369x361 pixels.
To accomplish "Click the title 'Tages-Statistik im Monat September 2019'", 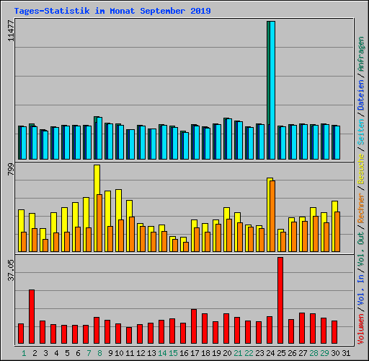I will [112, 11].
